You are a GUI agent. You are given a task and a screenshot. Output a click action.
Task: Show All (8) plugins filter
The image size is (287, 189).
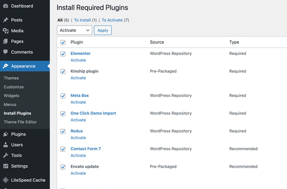(x=63, y=20)
